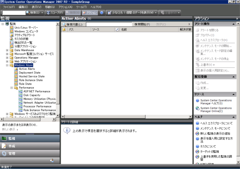Click the Unix/Linux サーバー state view icon

[x=11, y=28]
